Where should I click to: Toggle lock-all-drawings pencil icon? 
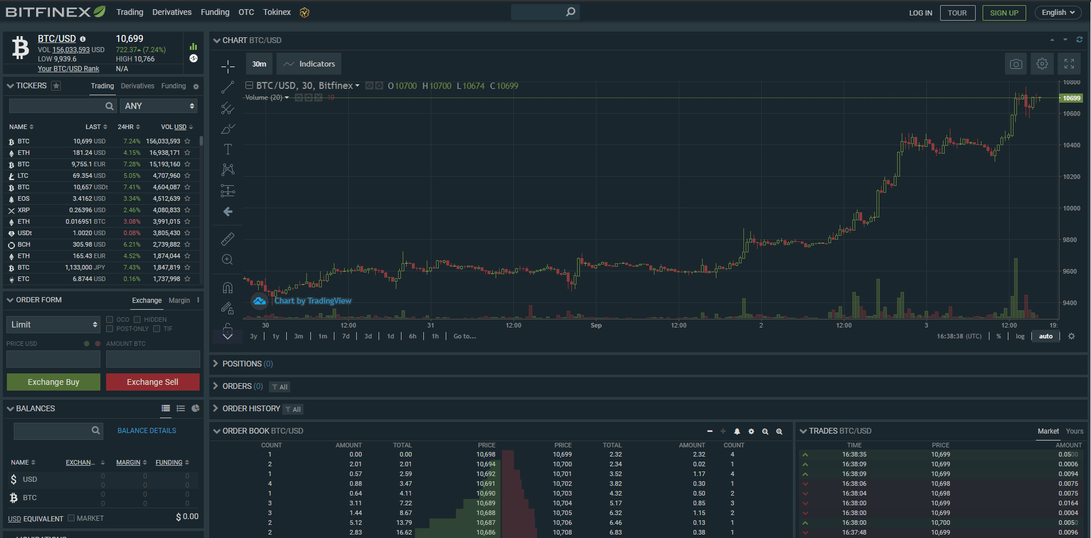click(x=228, y=308)
